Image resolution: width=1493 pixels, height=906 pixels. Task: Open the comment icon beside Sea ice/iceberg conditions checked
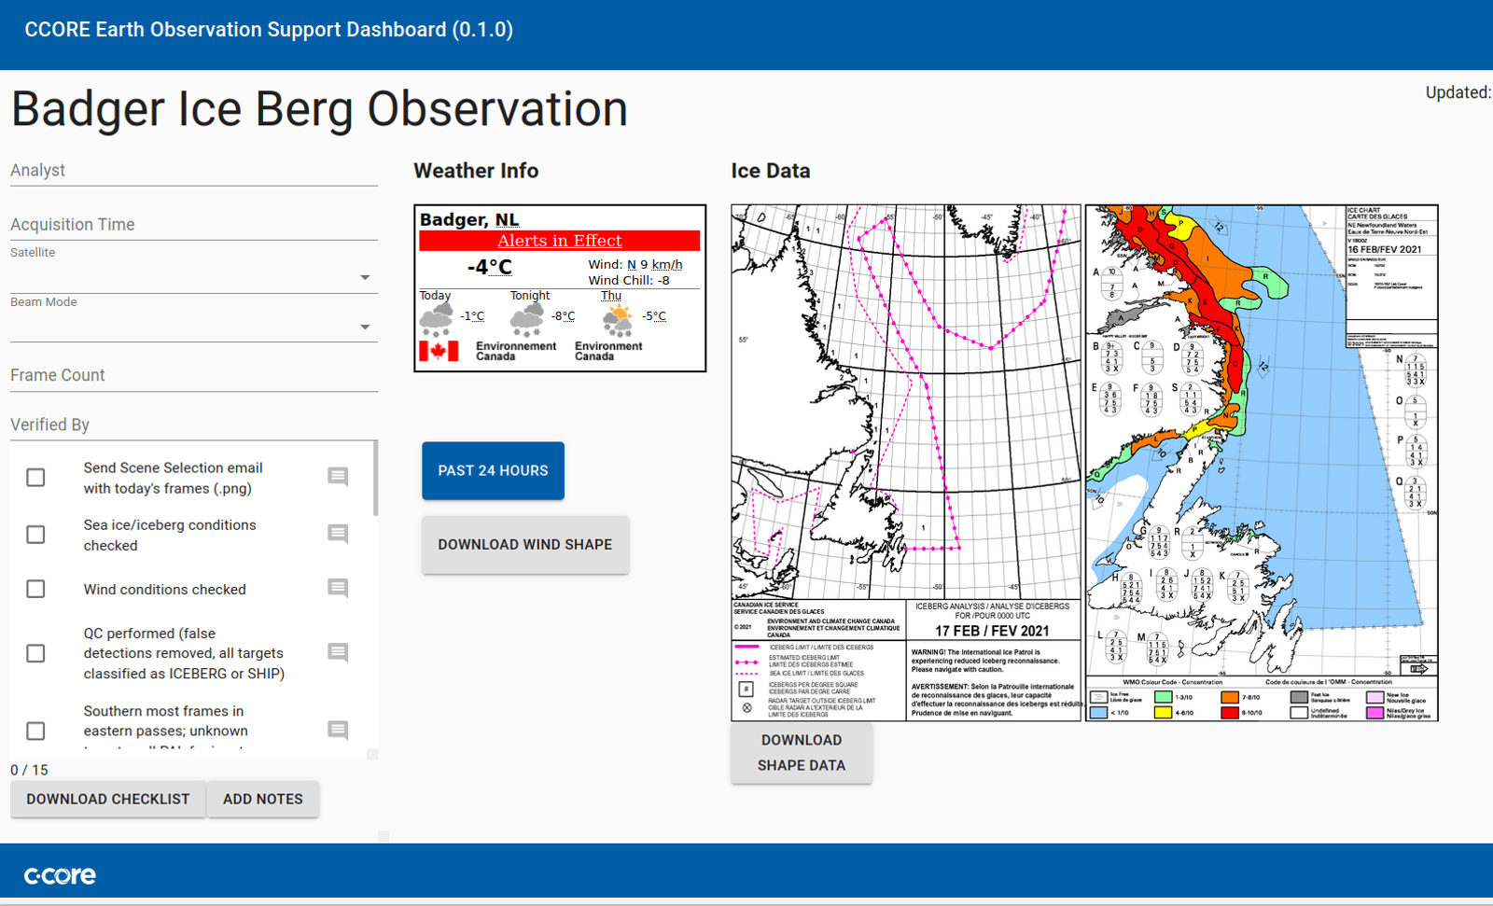337,534
